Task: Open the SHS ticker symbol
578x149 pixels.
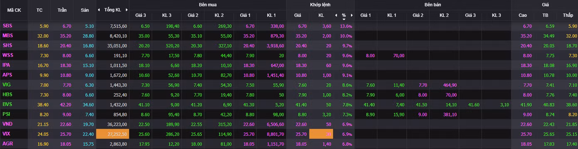Action: [7, 46]
